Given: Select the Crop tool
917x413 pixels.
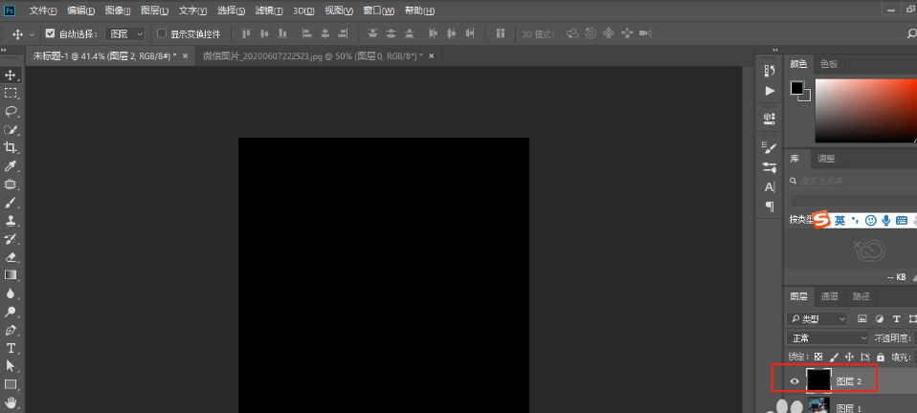Looking at the screenshot, I should [x=11, y=147].
